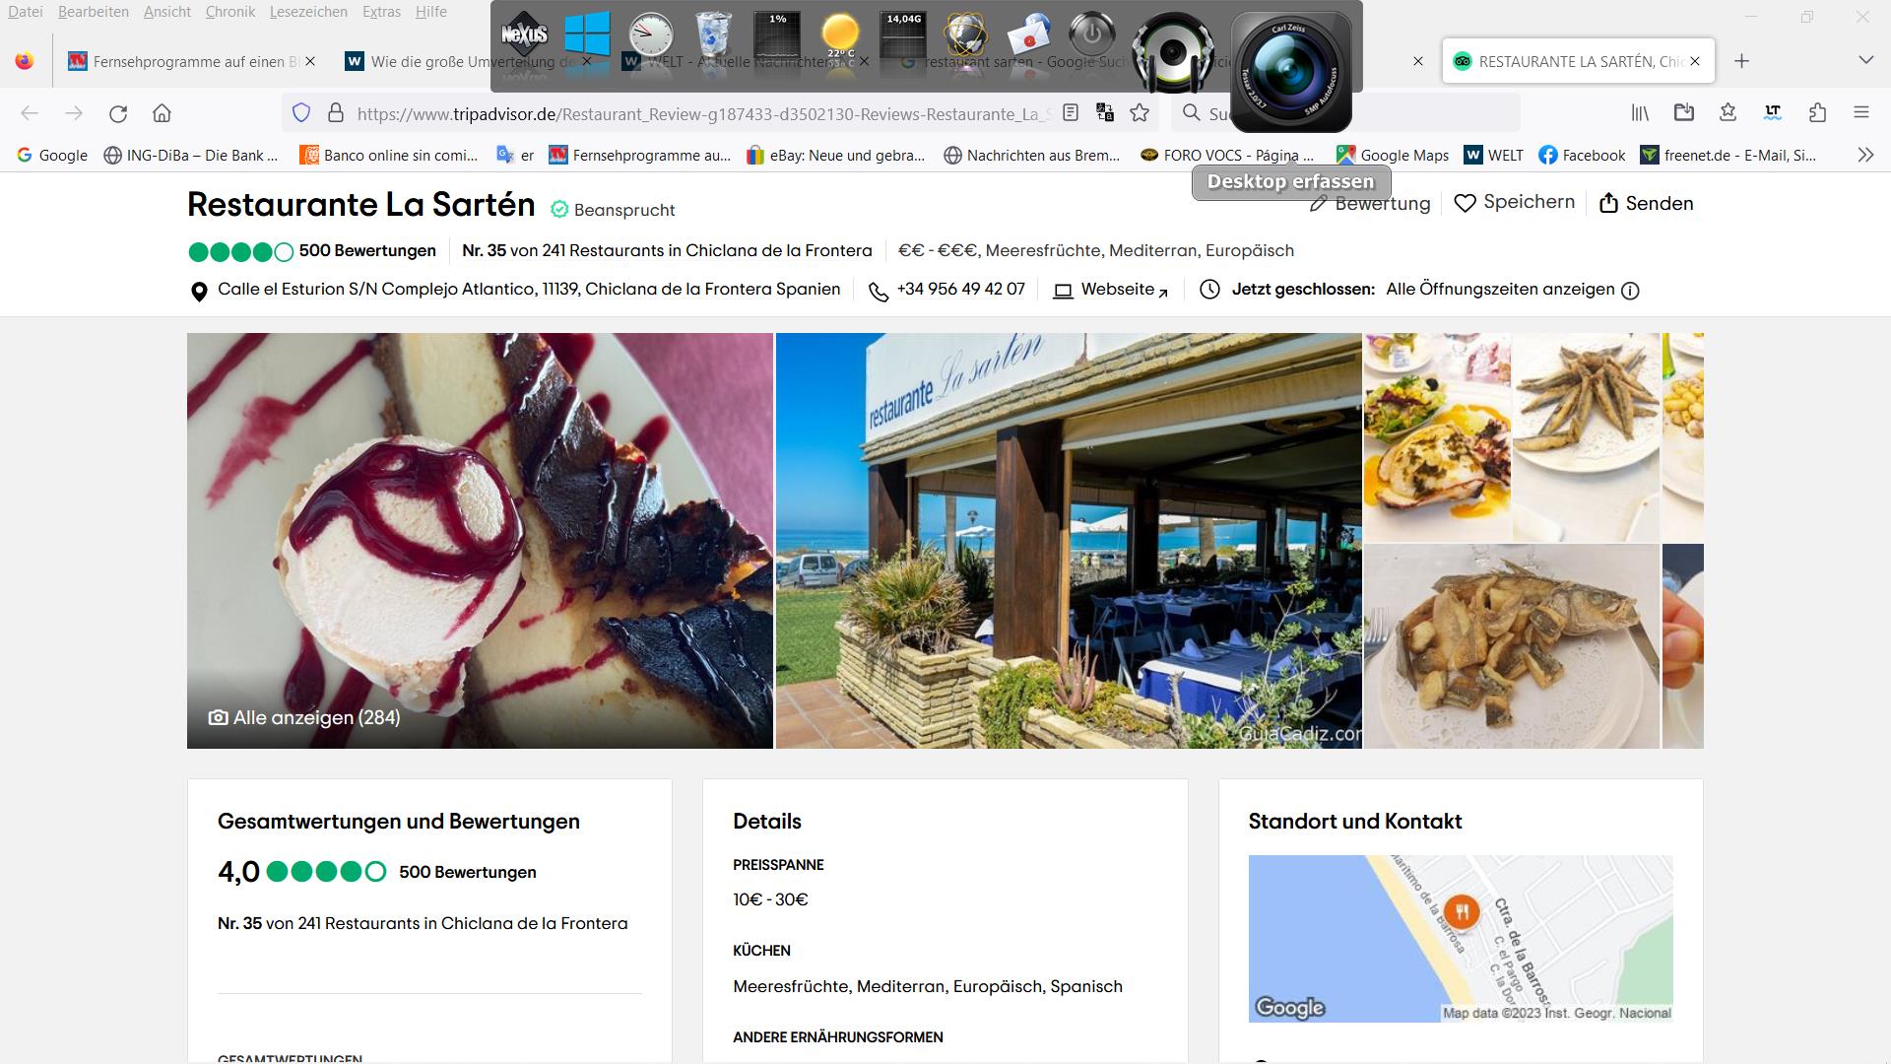
Task: Save restaurant with Speichern heart
Action: coord(1514,203)
